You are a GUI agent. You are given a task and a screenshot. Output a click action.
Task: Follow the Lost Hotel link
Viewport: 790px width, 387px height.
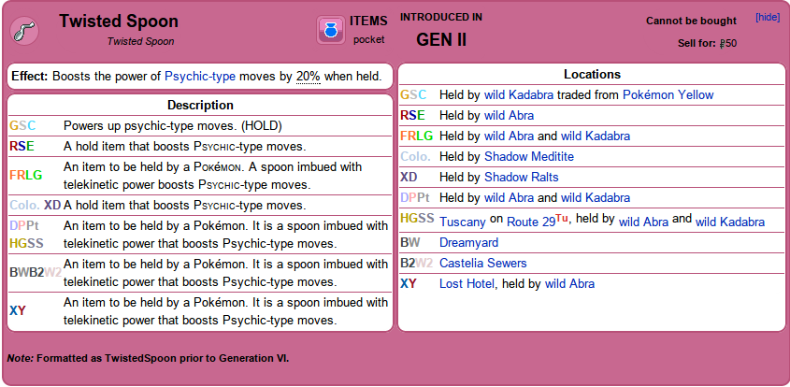point(467,283)
